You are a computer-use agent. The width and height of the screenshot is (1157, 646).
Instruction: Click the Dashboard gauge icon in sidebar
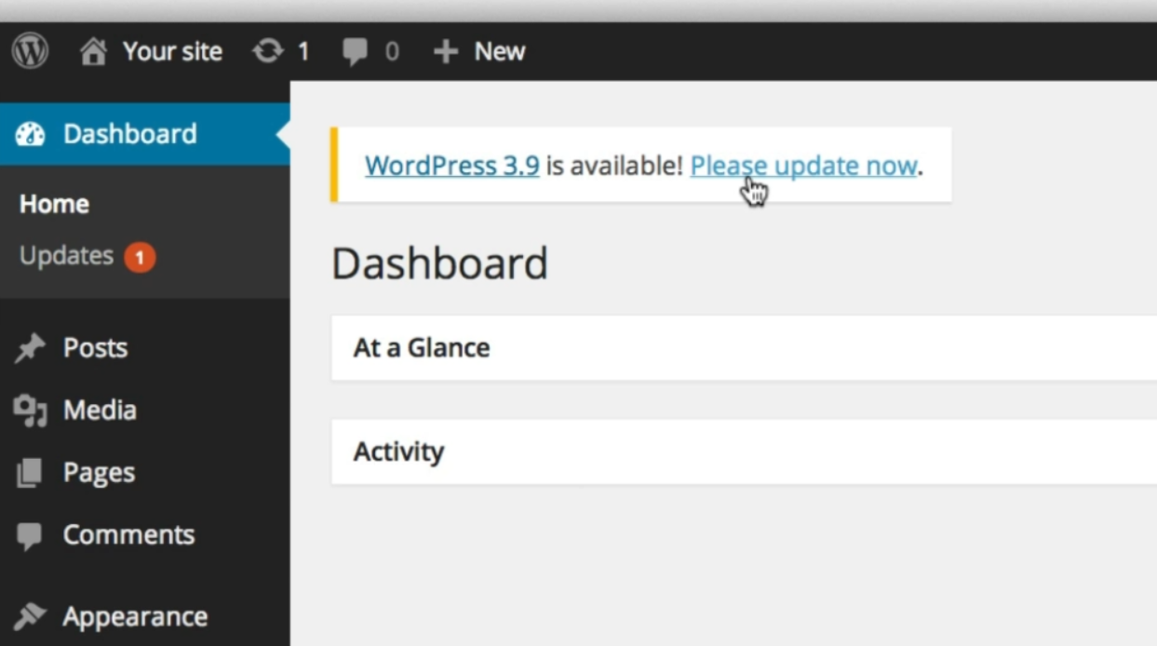31,134
